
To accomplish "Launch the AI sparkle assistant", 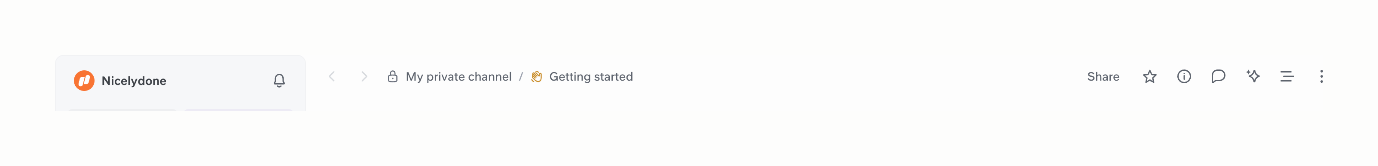I will [1252, 76].
